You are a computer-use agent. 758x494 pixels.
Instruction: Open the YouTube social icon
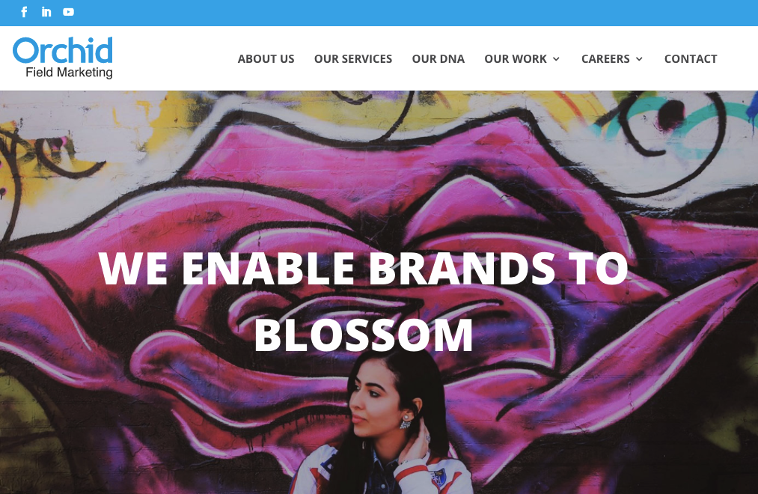pos(69,12)
